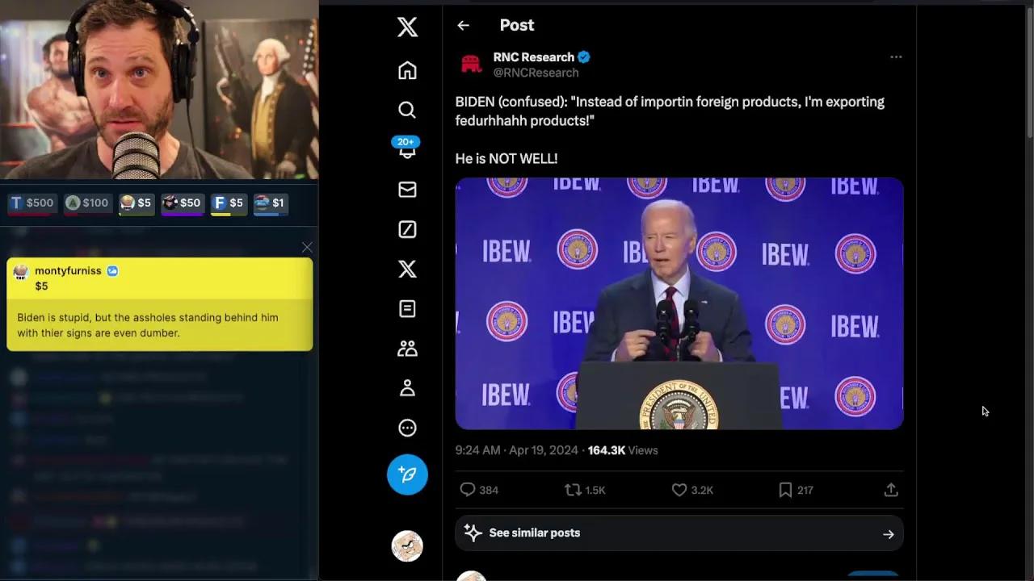This screenshot has width=1034, height=581.
Task: Share the post via share icon
Action: pyautogui.click(x=891, y=490)
